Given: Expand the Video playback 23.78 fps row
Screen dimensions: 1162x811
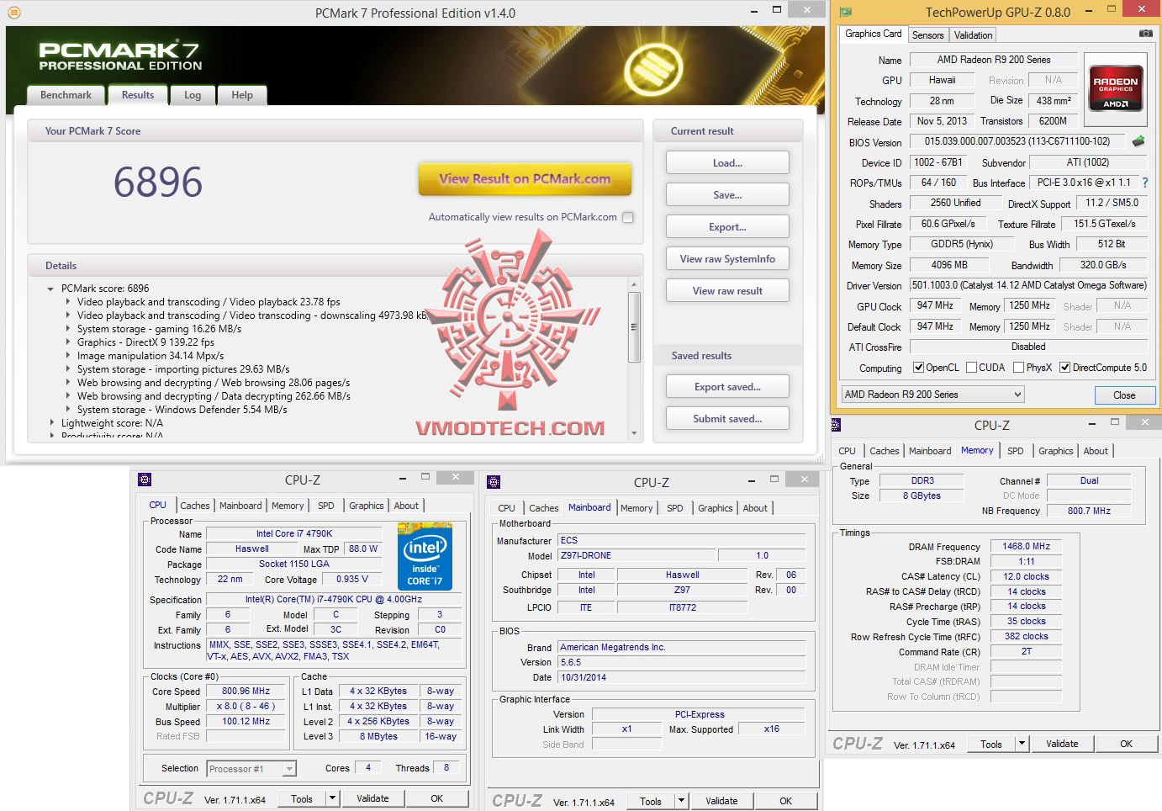Looking at the screenshot, I should point(68,302).
